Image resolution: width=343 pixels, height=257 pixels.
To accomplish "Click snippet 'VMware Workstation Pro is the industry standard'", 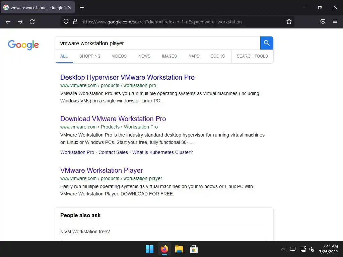I will (162, 139).
